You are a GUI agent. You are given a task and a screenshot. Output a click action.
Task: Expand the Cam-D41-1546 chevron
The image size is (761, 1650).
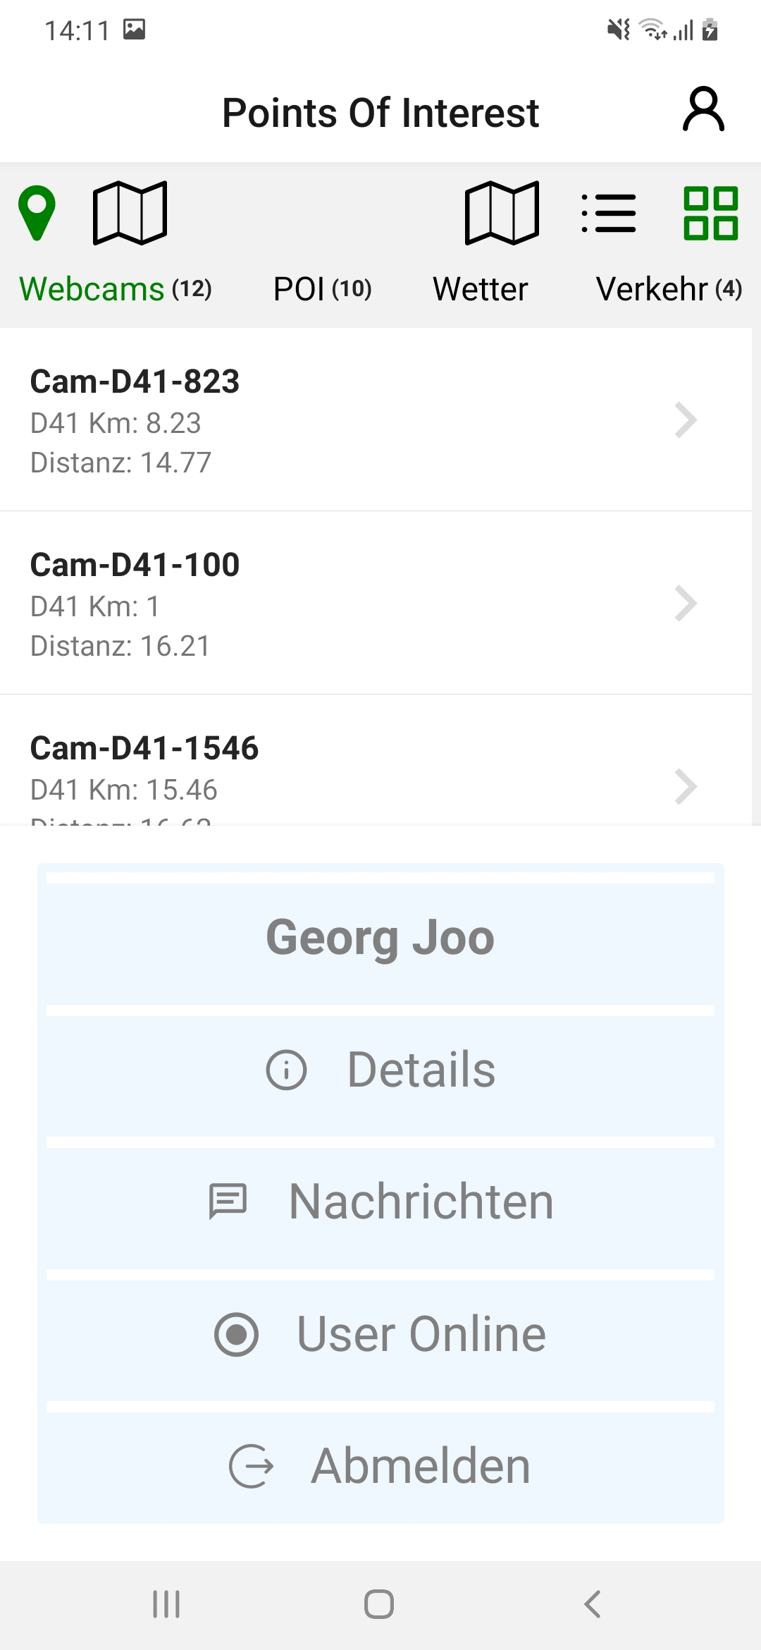(686, 787)
